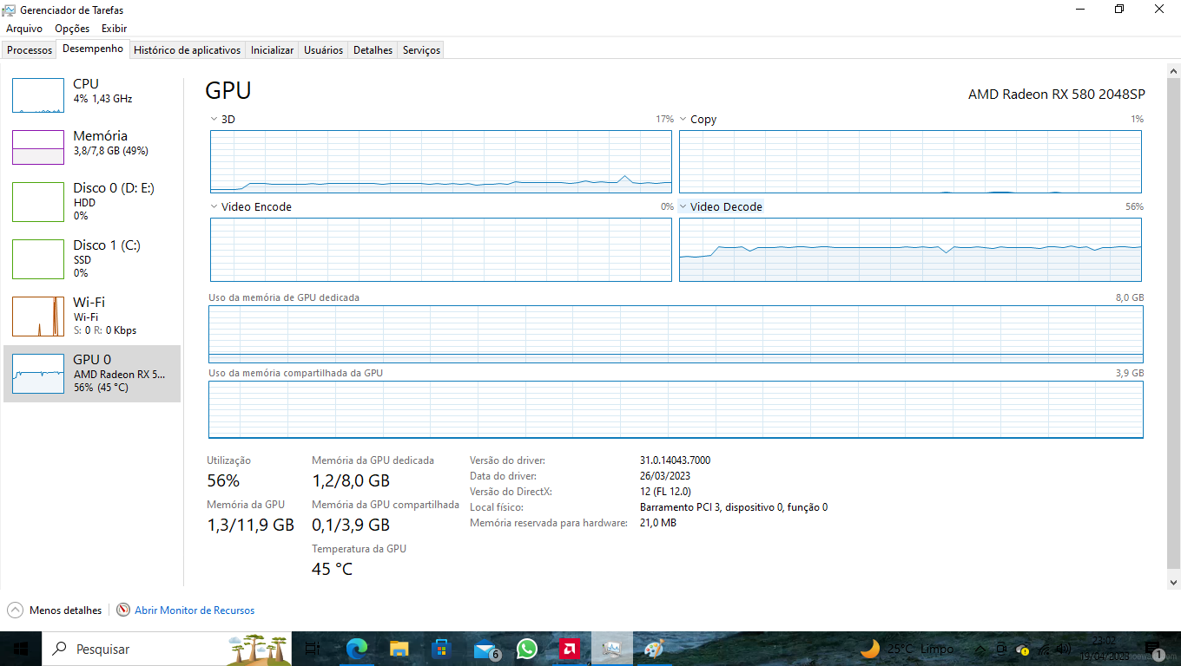Screen dimensions: 1181x666
Task: Click the 1,2/8,0 GB dedicated memory value
Action: (351, 480)
